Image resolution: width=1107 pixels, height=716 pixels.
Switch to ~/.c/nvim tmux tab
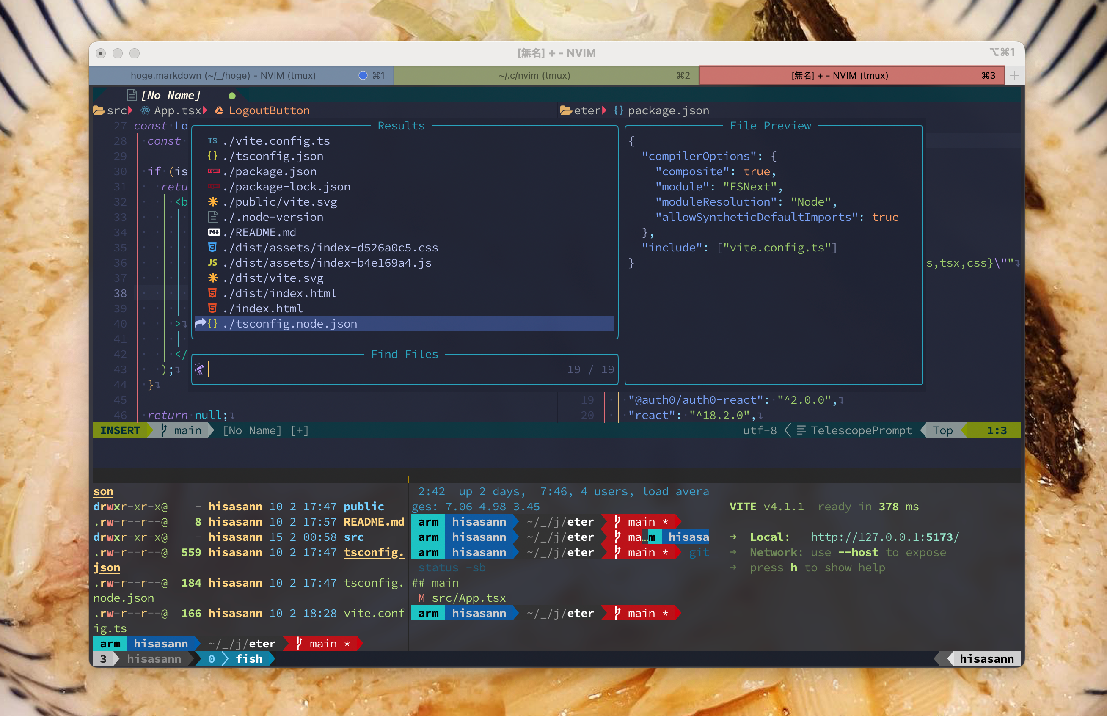pos(546,75)
